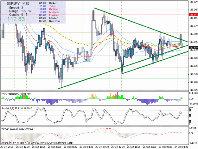The height and width of the screenshot is (149, 198).
Task: Click the 112.980 price axis label
Action: (194, 34)
